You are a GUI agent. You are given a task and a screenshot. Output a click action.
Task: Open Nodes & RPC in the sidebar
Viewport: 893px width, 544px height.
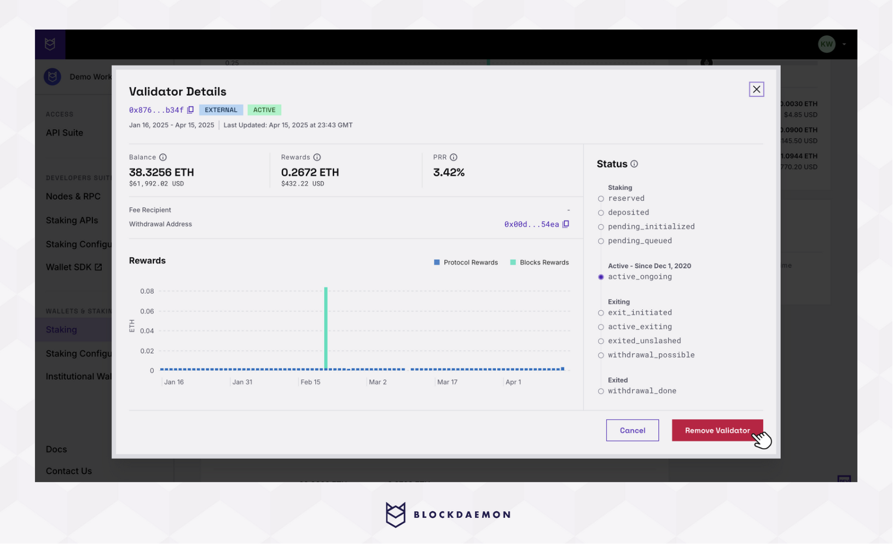click(73, 196)
